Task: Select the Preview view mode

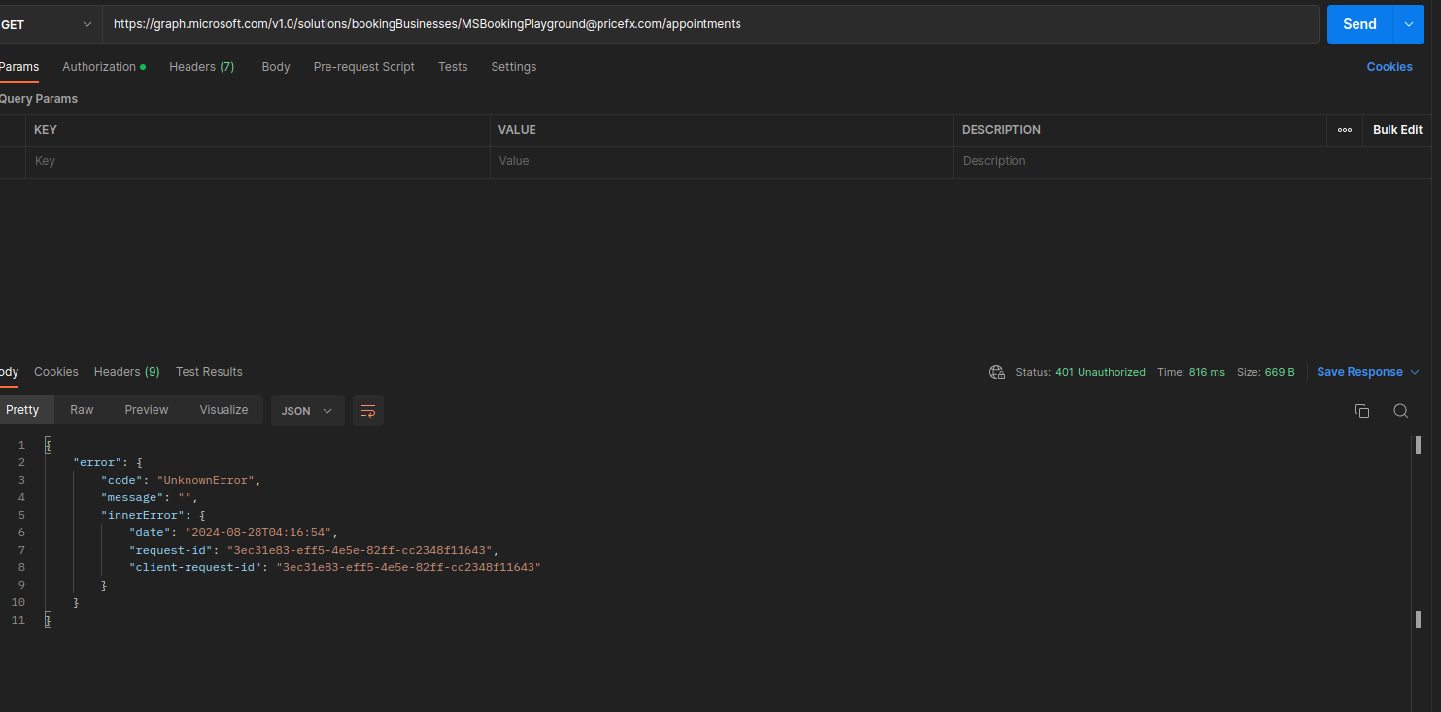Action: 147,410
